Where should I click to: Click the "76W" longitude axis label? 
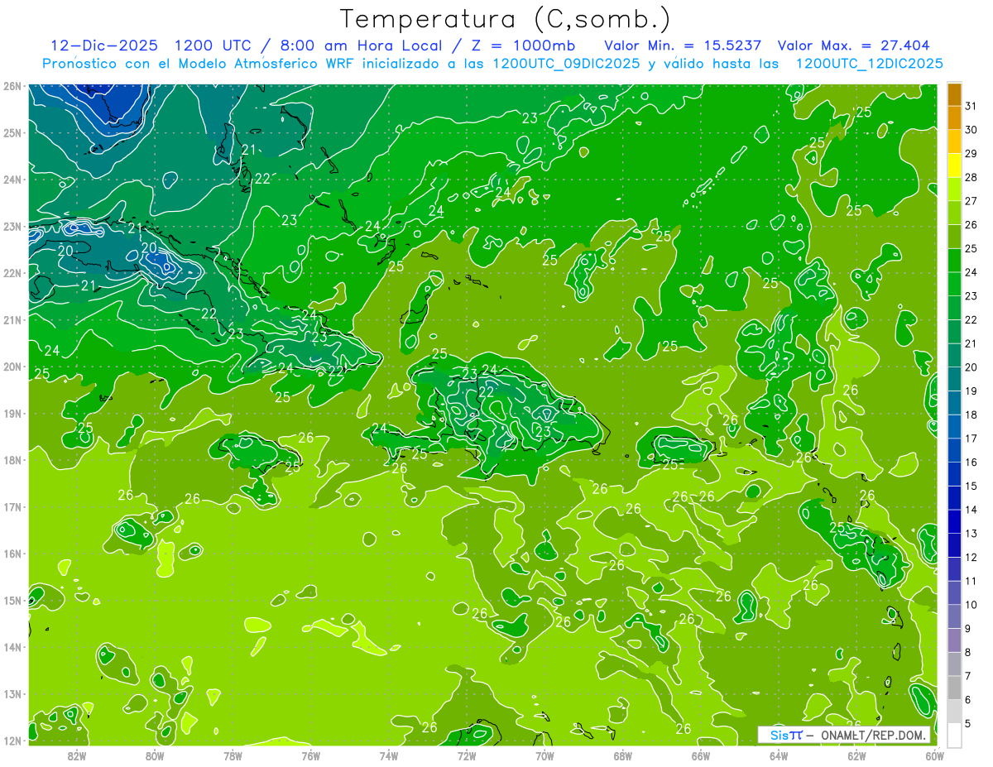click(311, 755)
